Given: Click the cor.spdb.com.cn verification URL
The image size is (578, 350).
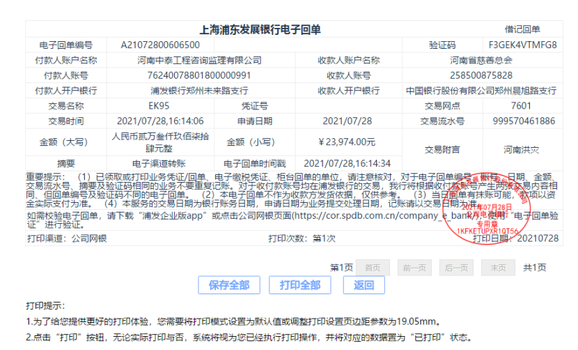Looking at the screenshot, I should coord(384,215).
